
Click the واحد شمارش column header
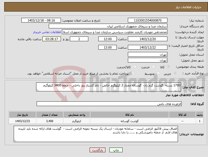click(x=76, y=115)
